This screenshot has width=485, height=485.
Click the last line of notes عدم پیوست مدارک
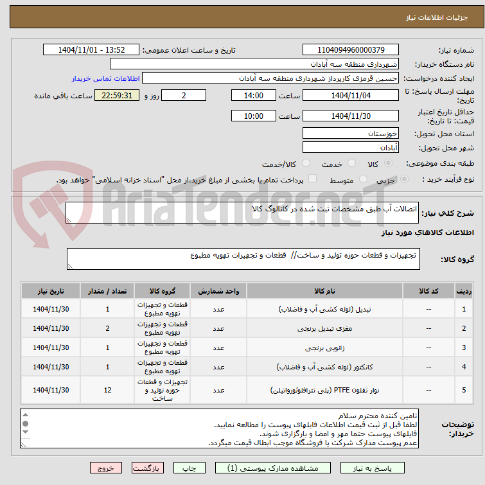click(x=313, y=443)
